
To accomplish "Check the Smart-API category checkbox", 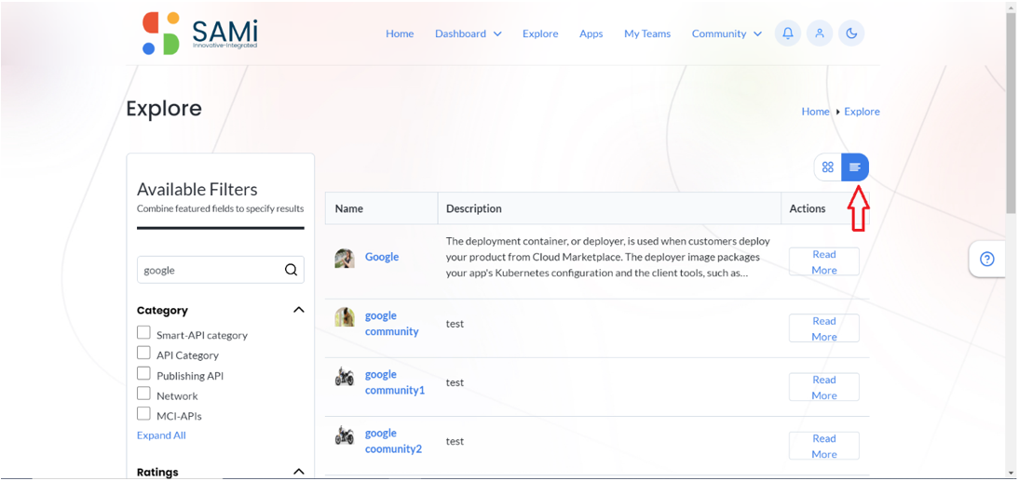I will [143, 332].
